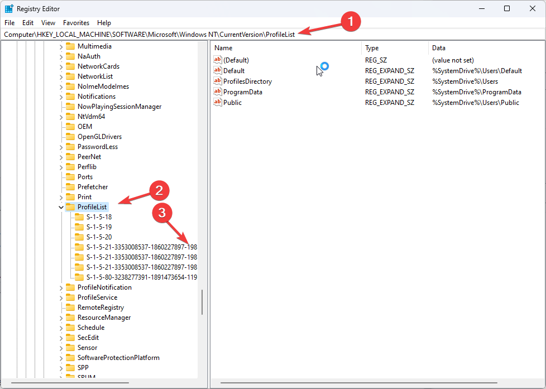Expand the Schedule key
This screenshot has height=389, width=546.
(x=61, y=328)
